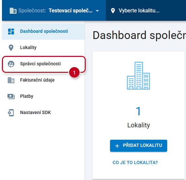Viewport: 186px width, 180px height.
Task: Go to Lokality in the sidebar
Action: coord(43,48)
